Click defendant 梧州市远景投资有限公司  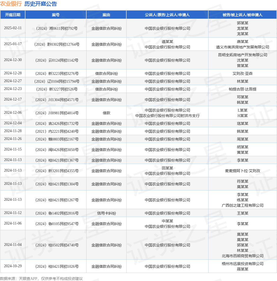(x=242, y=264)
